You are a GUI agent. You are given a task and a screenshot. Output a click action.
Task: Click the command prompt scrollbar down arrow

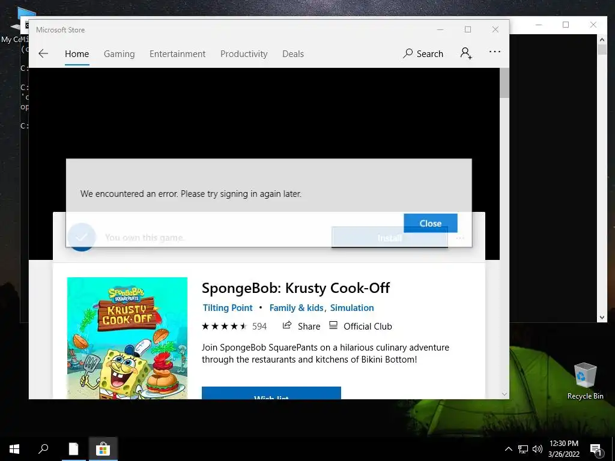(602, 317)
